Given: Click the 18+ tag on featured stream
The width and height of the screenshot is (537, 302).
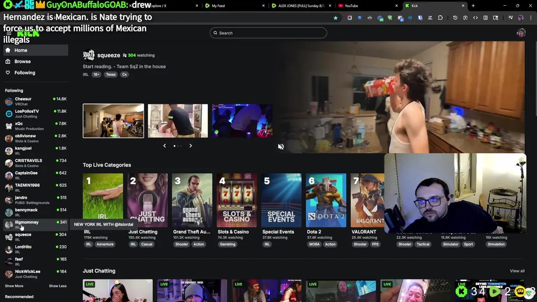Looking at the screenshot, I should [x=96, y=75].
